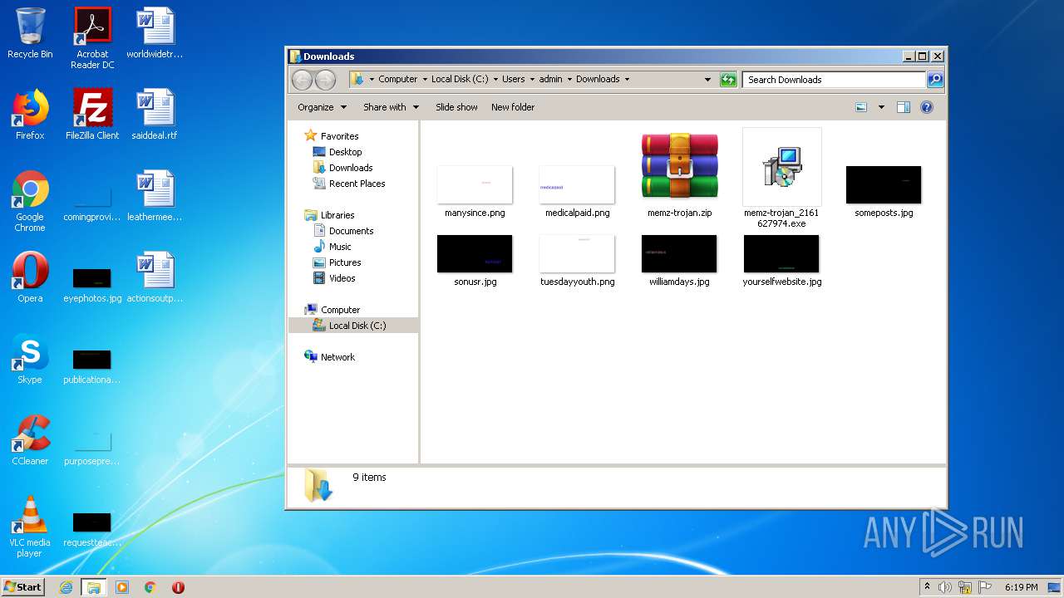
Task: Select eyephotos.jpg on the desktop
Action: tap(92, 285)
